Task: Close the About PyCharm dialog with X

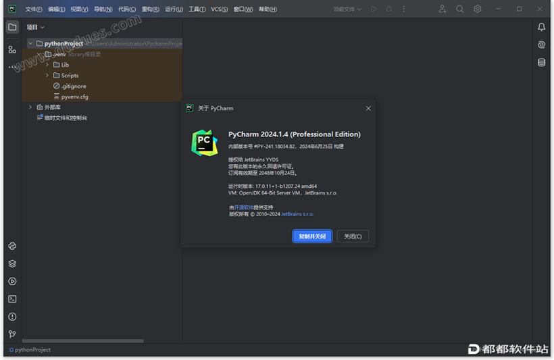Action: pos(368,109)
